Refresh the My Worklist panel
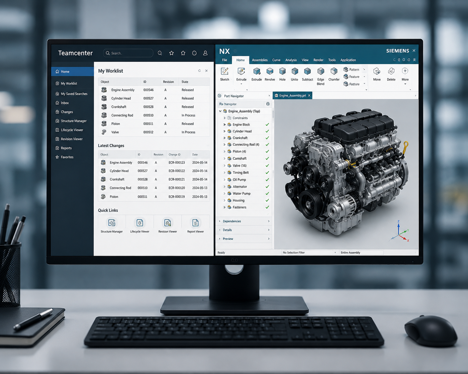The height and width of the screenshot is (374, 468). (199, 71)
